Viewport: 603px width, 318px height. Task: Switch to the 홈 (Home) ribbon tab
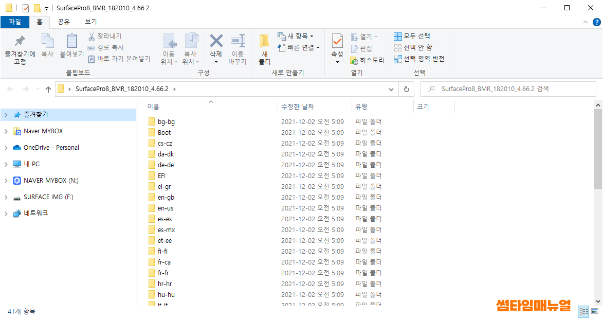click(40, 22)
